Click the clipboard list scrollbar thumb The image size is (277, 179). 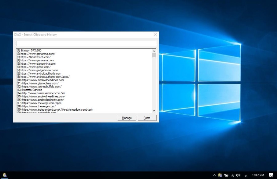[154, 55]
